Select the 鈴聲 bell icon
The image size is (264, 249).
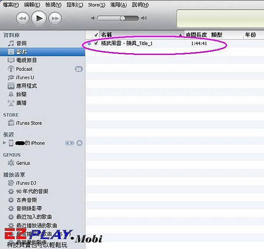coord(11,94)
